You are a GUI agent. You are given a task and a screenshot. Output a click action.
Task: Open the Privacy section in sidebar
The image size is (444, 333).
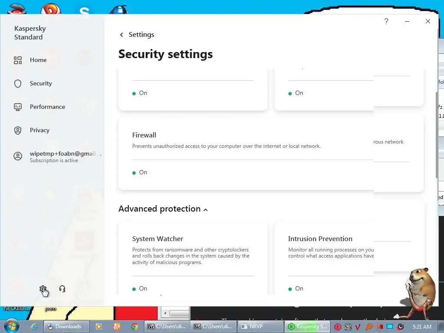tap(39, 130)
